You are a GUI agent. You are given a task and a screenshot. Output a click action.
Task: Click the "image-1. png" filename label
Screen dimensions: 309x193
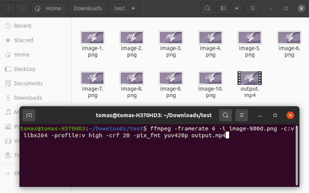pos(92,52)
